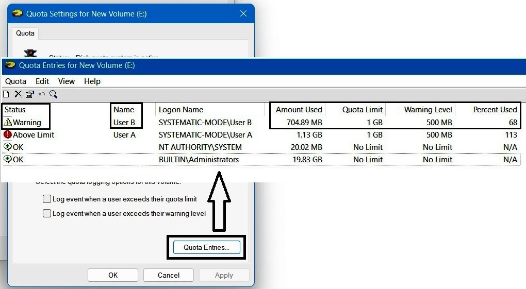Click Cancel in the Quota Settings dialog
Viewport: 526px width, 289px height.
tap(169, 275)
